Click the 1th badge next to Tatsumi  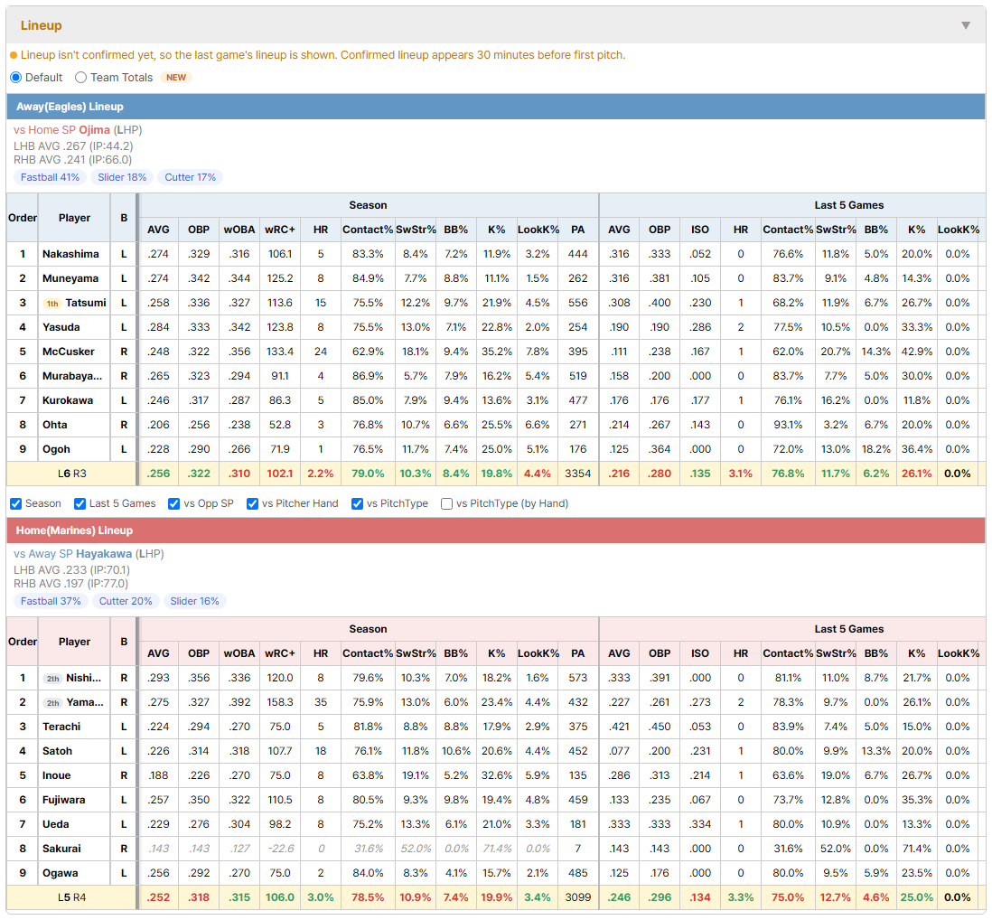[x=52, y=303]
